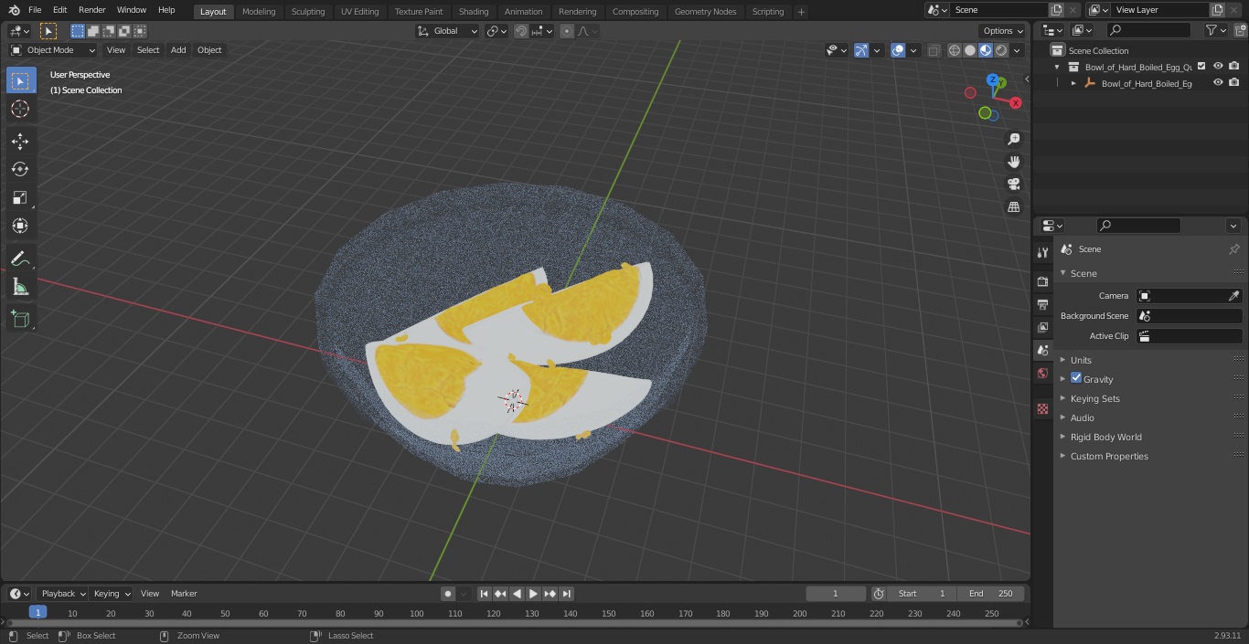
Task: Jump to the end frame
Action: (567, 594)
